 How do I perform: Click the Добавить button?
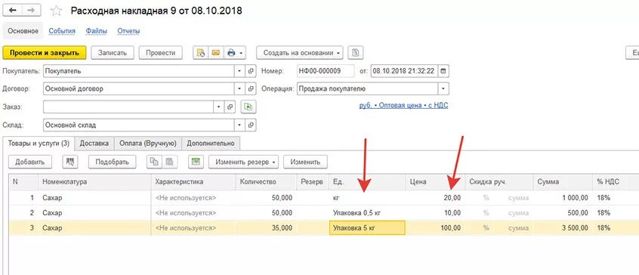tap(30, 162)
